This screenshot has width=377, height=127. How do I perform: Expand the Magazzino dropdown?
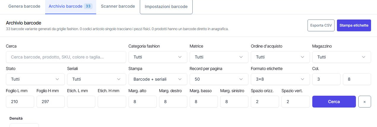pos(342,57)
